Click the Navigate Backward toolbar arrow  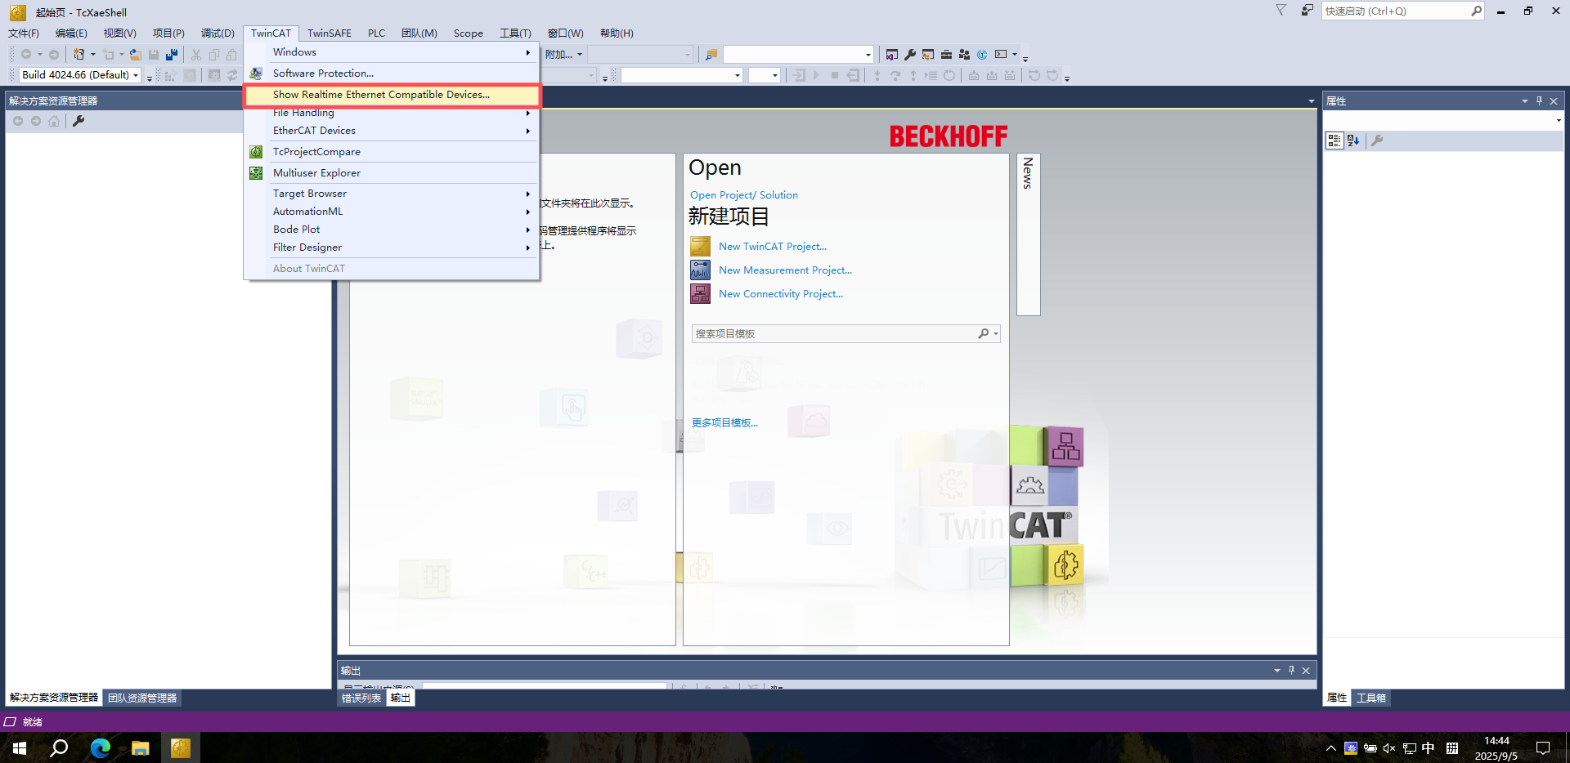tap(26, 55)
